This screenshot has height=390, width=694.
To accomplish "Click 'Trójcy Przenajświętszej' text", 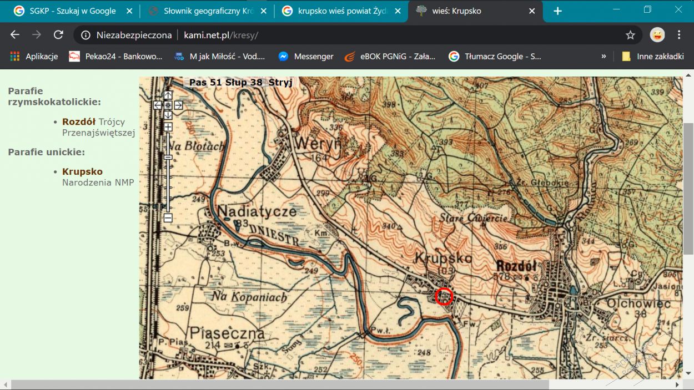I will (x=99, y=127).
